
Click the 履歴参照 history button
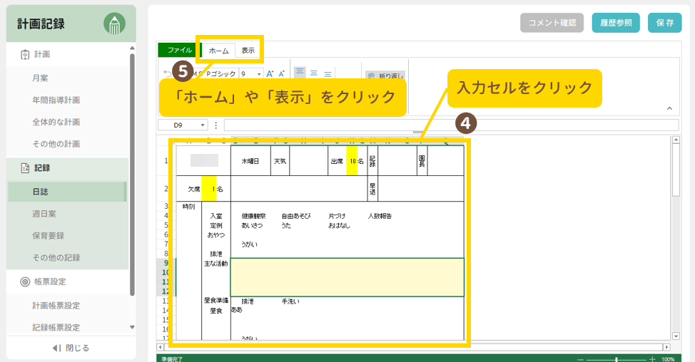point(616,23)
